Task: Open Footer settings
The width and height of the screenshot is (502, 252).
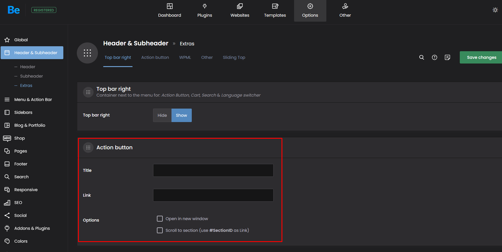Action: [32, 164]
